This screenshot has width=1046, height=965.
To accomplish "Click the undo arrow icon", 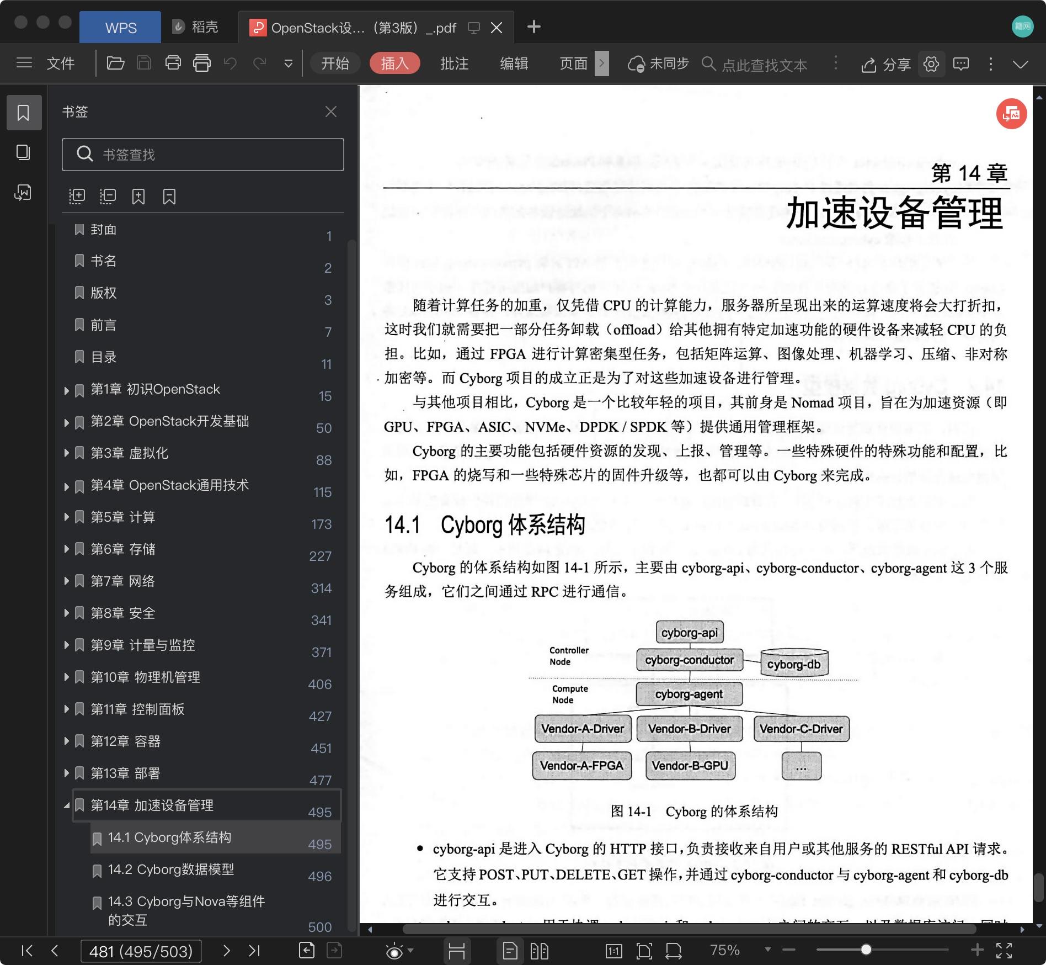I will pyautogui.click(x=231, y=63).
